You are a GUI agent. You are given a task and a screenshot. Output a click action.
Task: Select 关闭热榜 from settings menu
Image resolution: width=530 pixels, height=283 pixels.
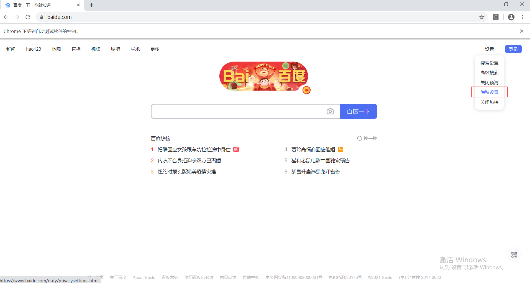489,102
